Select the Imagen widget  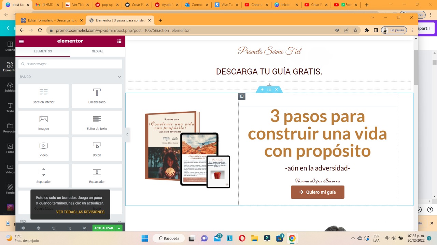coord(43,122)
